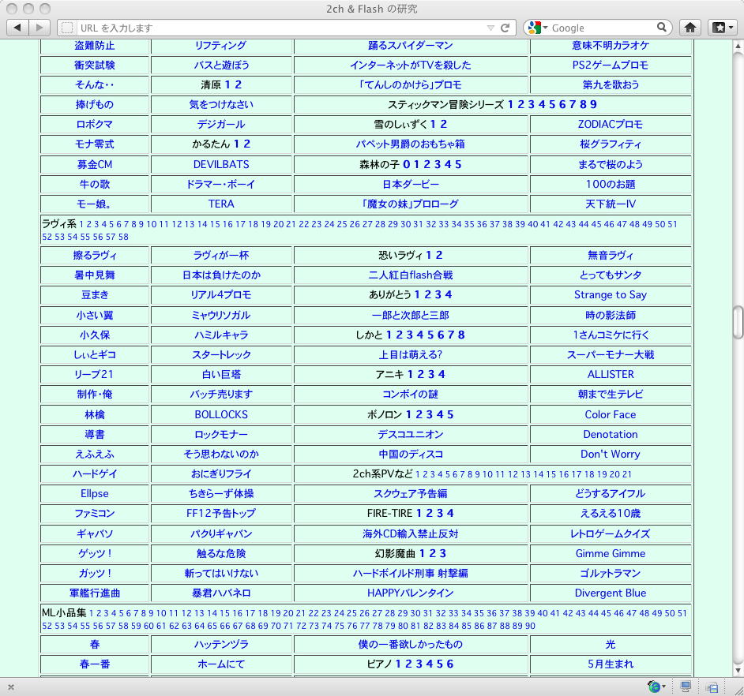Open the Don't Worry link
Screen dimensions: 744x696
[x=611, y=455]
